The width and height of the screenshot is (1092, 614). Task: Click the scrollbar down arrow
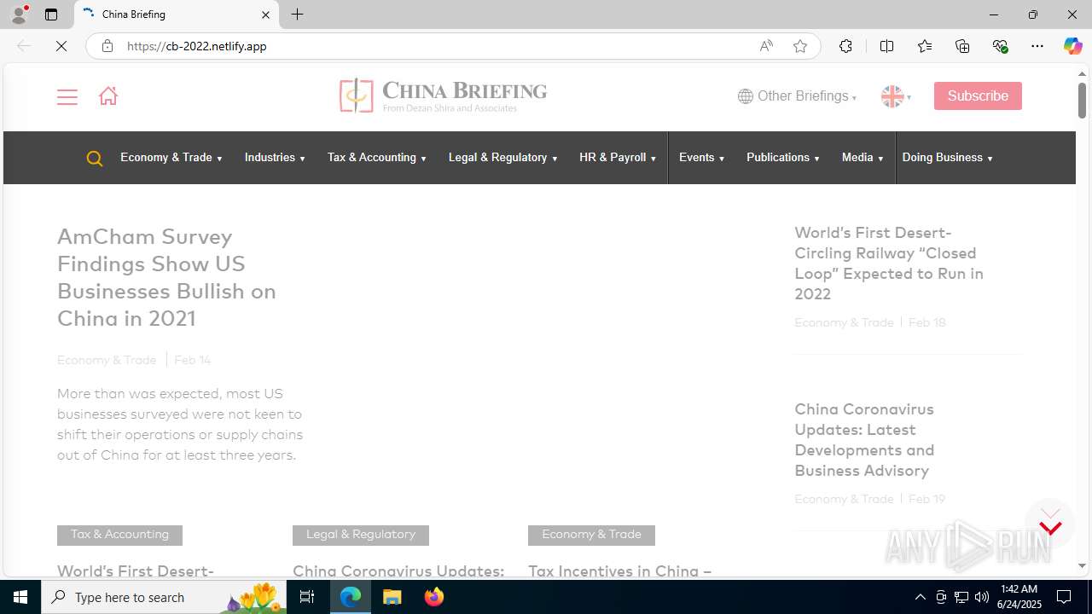(1082, 566)
